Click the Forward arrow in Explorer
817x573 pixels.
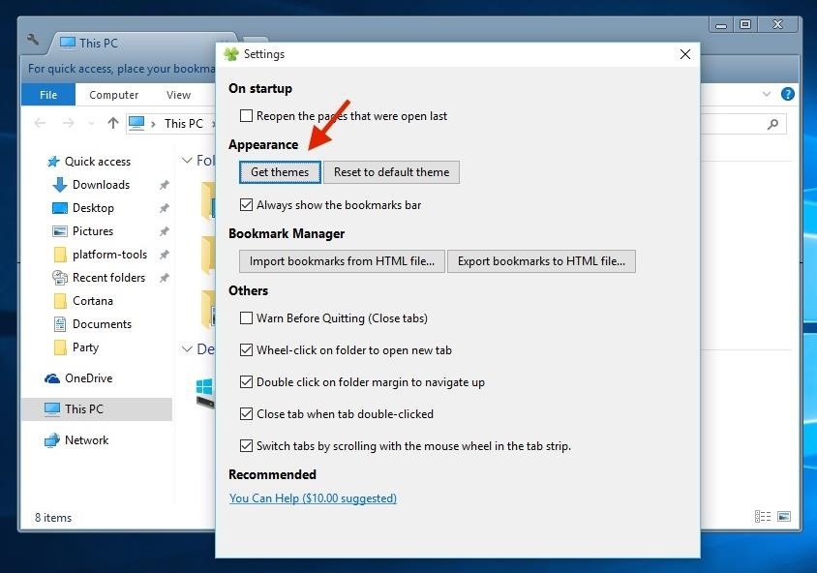click(x=68, y=124)
